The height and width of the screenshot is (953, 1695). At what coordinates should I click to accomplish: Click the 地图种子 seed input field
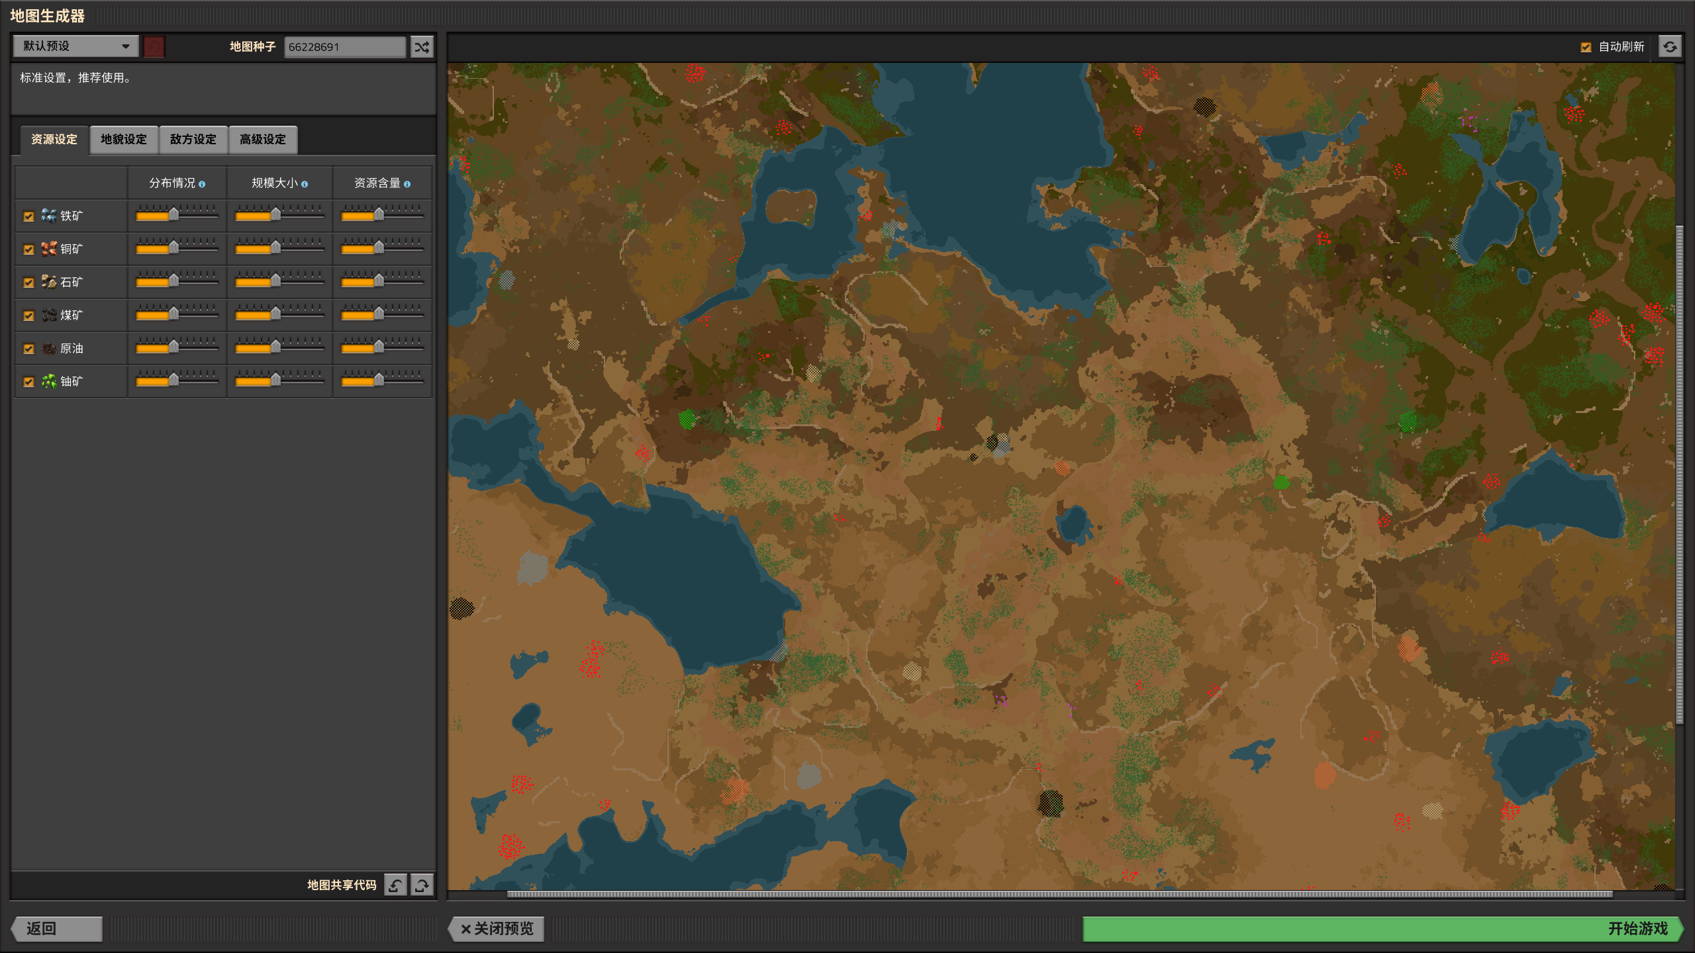coord(344,47)
